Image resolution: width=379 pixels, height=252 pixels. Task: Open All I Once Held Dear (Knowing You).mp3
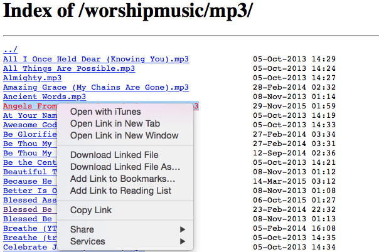pos(96,59)
